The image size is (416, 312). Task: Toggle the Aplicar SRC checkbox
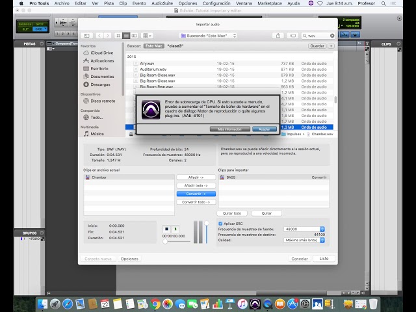click(220, 224)
